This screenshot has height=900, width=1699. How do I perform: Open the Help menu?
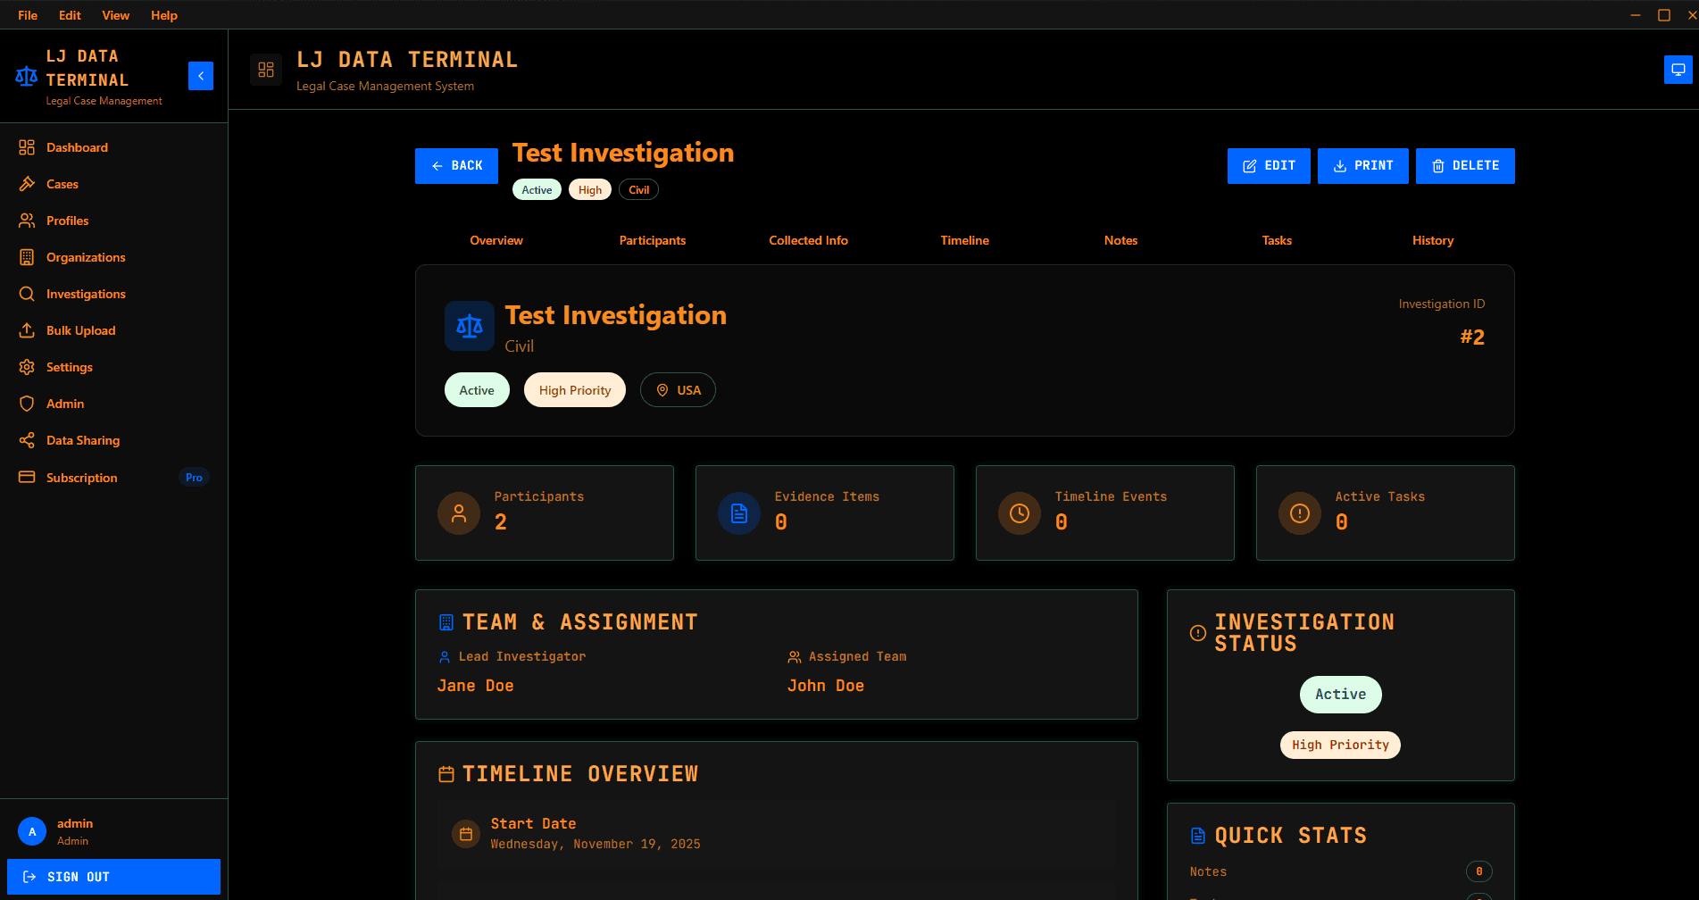[163, 14]
